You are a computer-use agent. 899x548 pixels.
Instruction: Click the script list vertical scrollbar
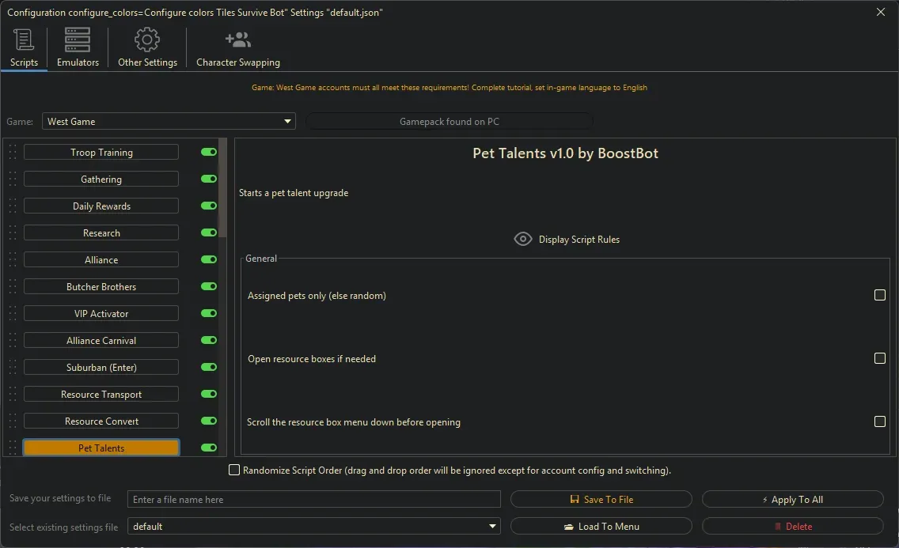click(222, 190)
